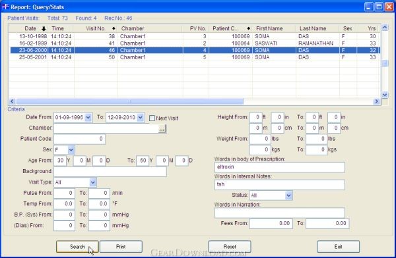The width and height of the screenshot is (396, 258).
Task: Click the Print button
Action: 121,246
